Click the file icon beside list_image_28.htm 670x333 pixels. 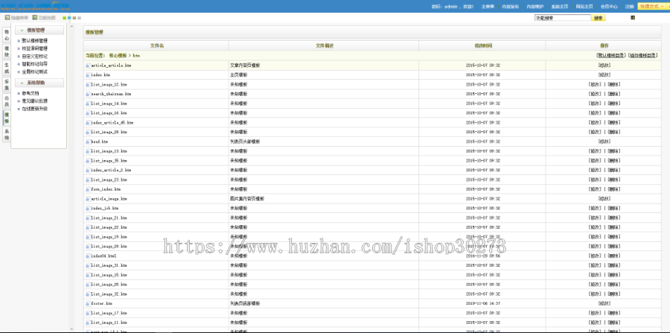(88, 132)
